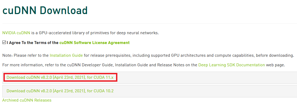Tick the license agreement checkbox
Image resolution: width=297 pixels, height=105 pixels.
click(x=4, y=42)
